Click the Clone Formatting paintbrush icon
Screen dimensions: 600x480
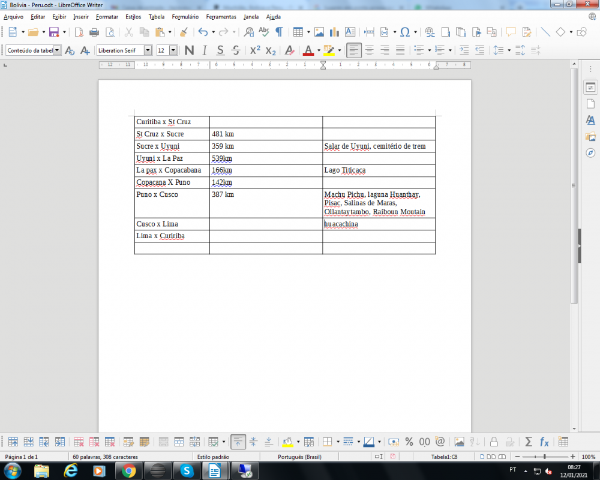click(184, 32)
